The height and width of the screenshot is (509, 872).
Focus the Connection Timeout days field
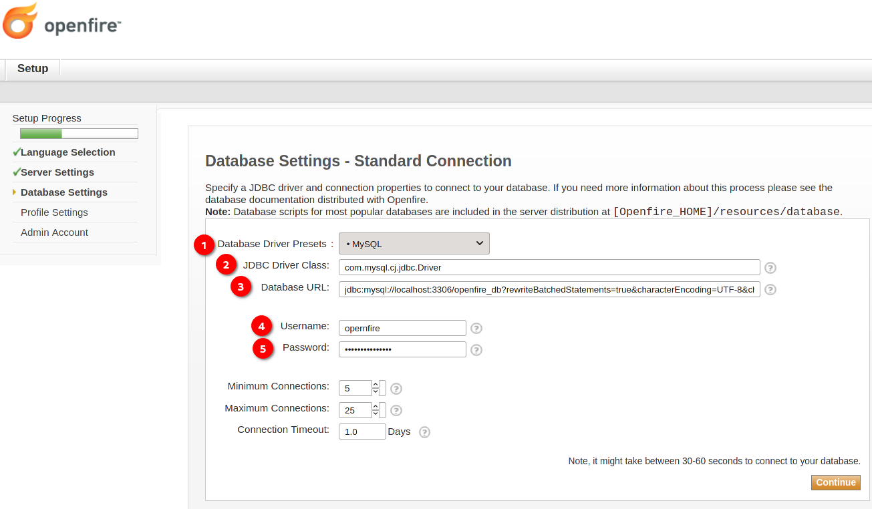click(x=362, y=432)
